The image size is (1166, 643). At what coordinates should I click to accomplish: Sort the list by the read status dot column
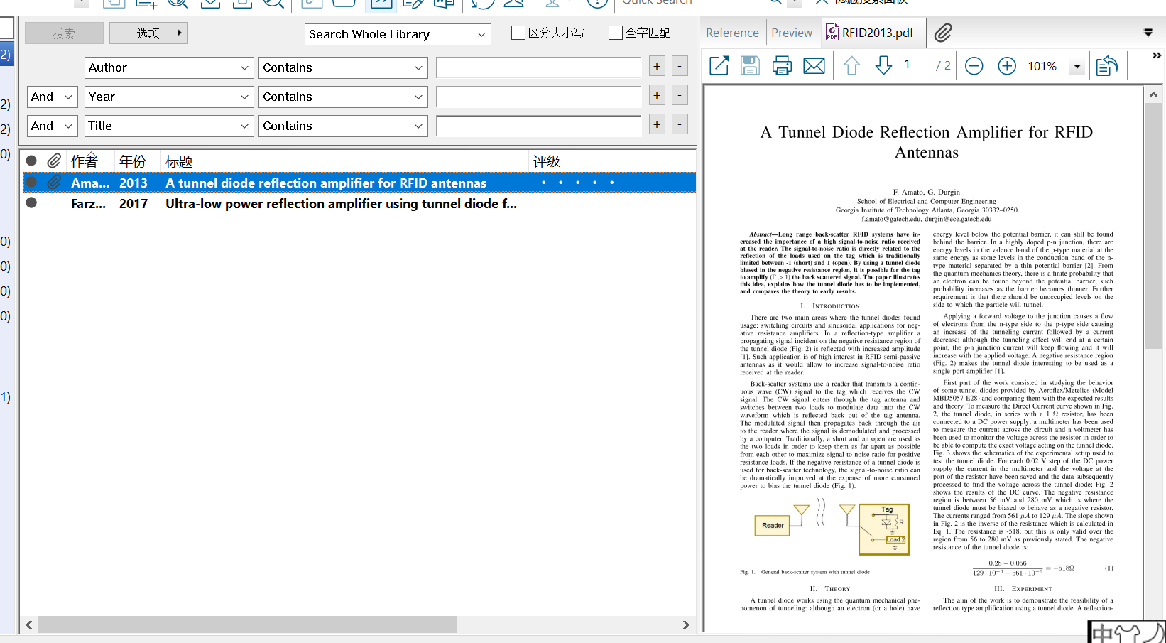tap(31, 161)
